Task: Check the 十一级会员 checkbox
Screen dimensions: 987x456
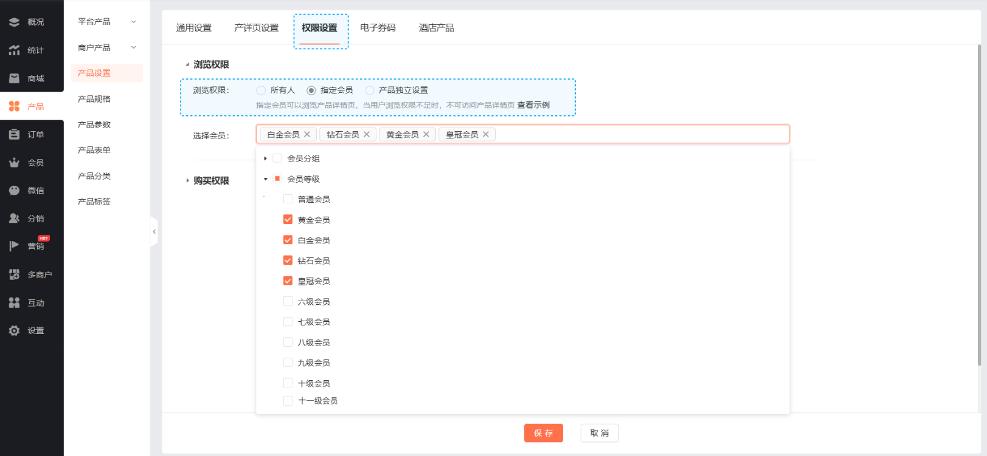Action: tap(288, 400)
